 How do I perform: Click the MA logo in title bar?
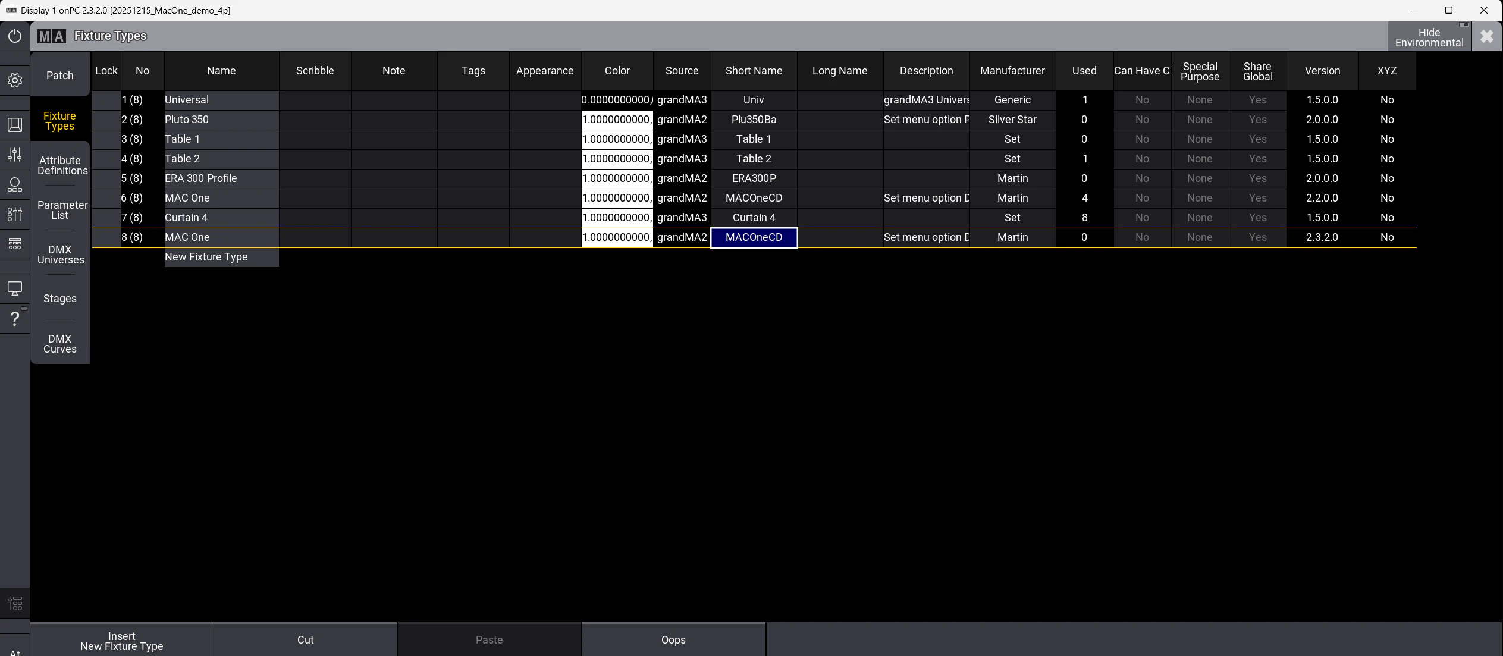[x=52, y=36]
